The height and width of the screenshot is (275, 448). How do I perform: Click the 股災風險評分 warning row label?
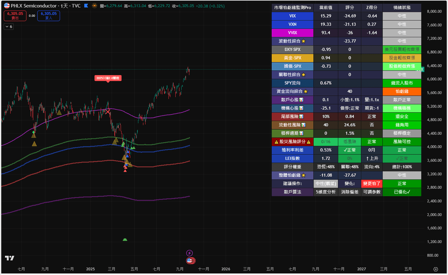coord(292,142)
